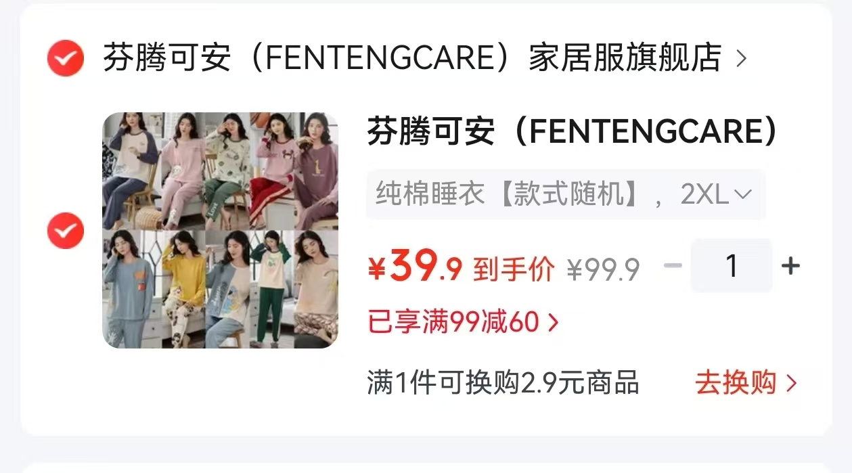Viewport: 852px width, 473px height.
Task: Tap the crossed-out ¥99.9 original price
Action: [x=603, y=270]
